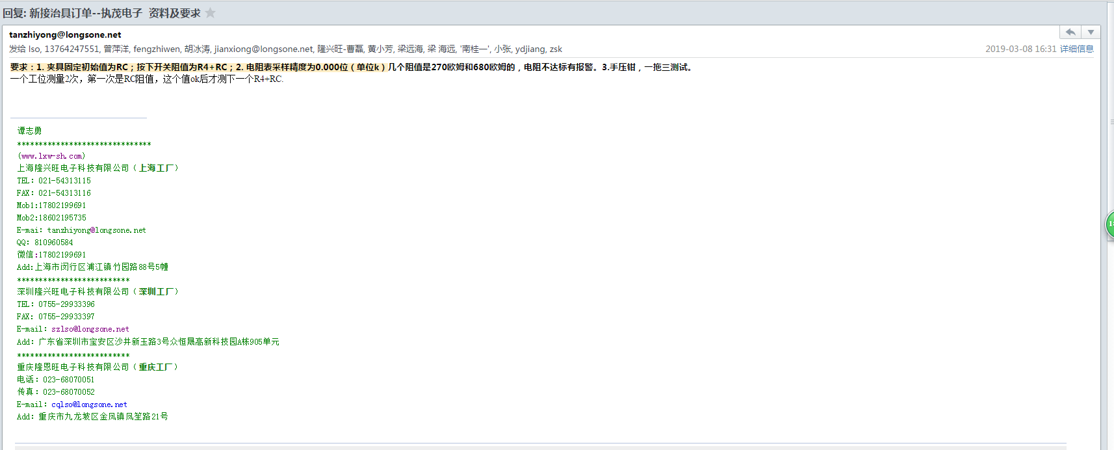The image size is (1114, 450).
Task: Click the timestamp 2019-03-08 16:31
Action: click(1020, 49)
